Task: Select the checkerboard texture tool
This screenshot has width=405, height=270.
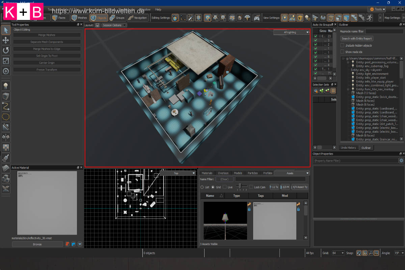Action: (6, 147)
